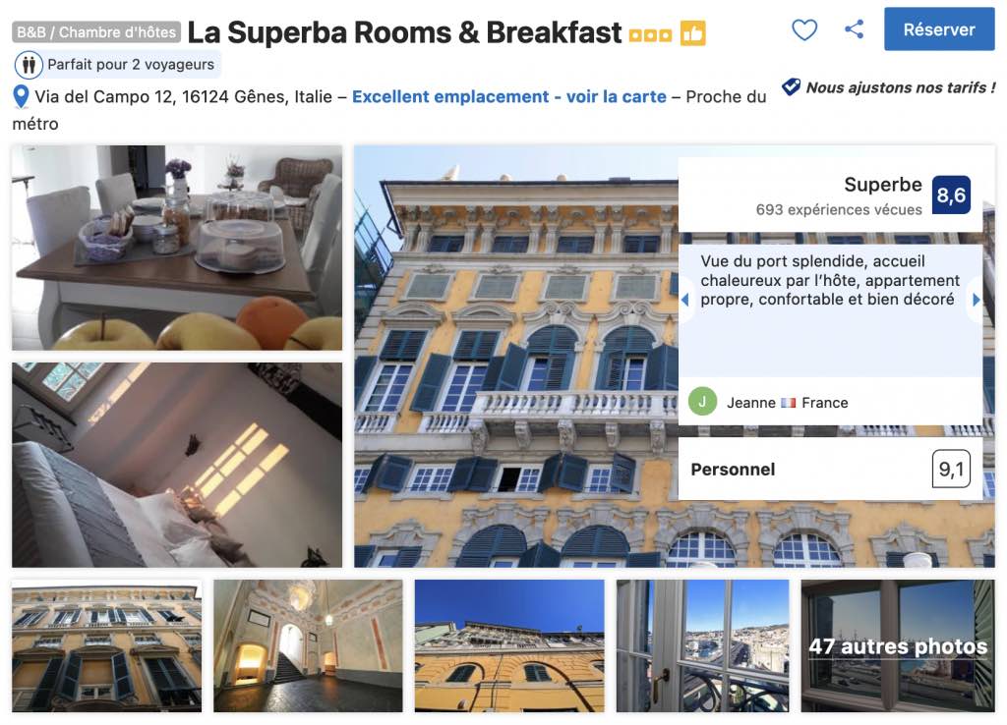Open the 47 autres photos thumbnail
Screen dimensions: 1007x725
tap(898, 646)
